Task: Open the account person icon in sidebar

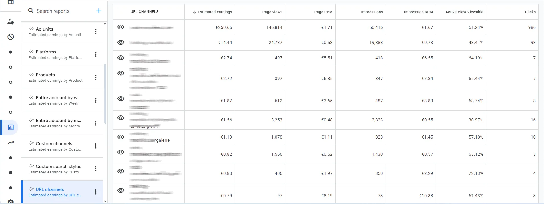Action: click(x=11, y=22)
